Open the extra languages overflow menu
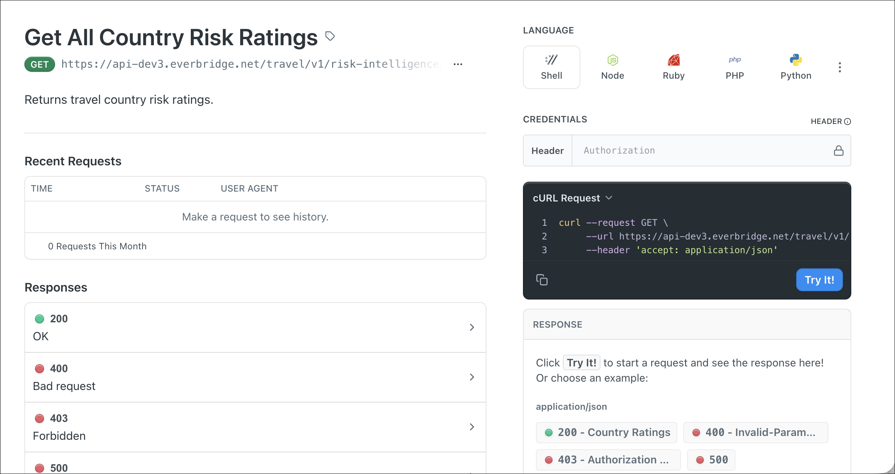Image resolution: width=895 pixels, height=474 pixels. tap(840, 67)
